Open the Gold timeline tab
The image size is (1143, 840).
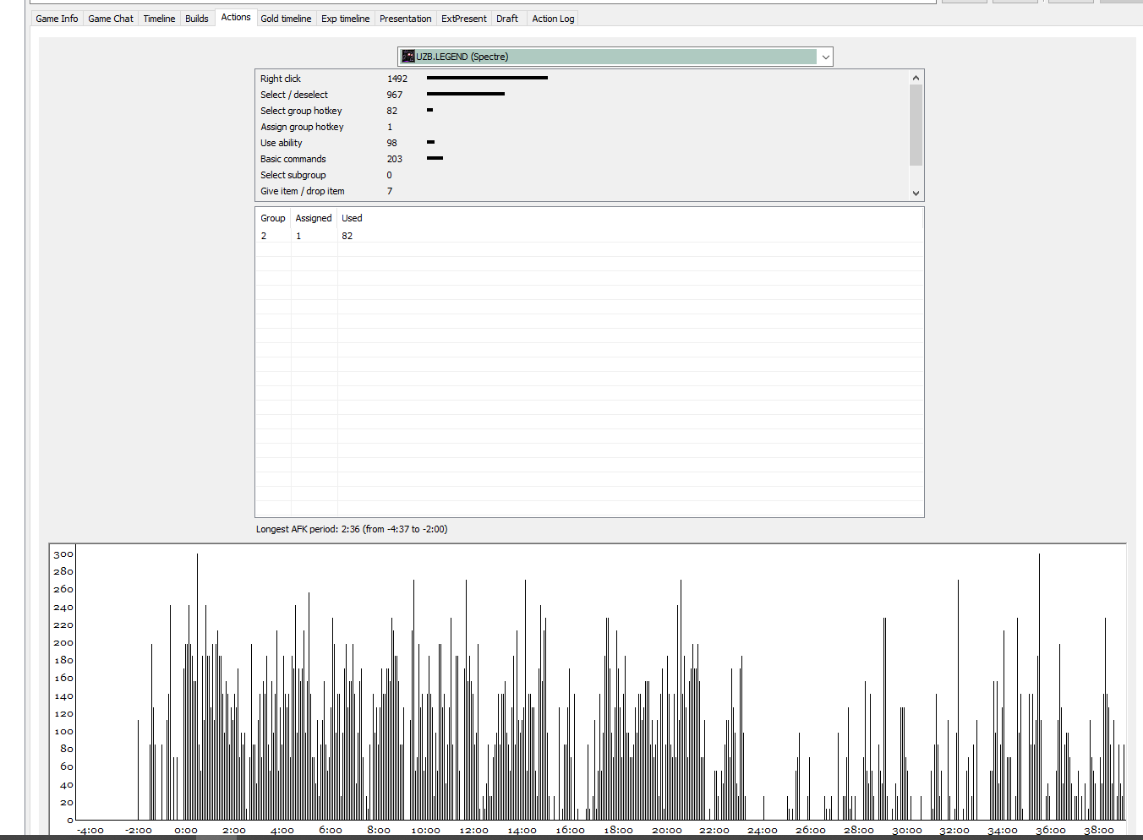coord(286,19)
